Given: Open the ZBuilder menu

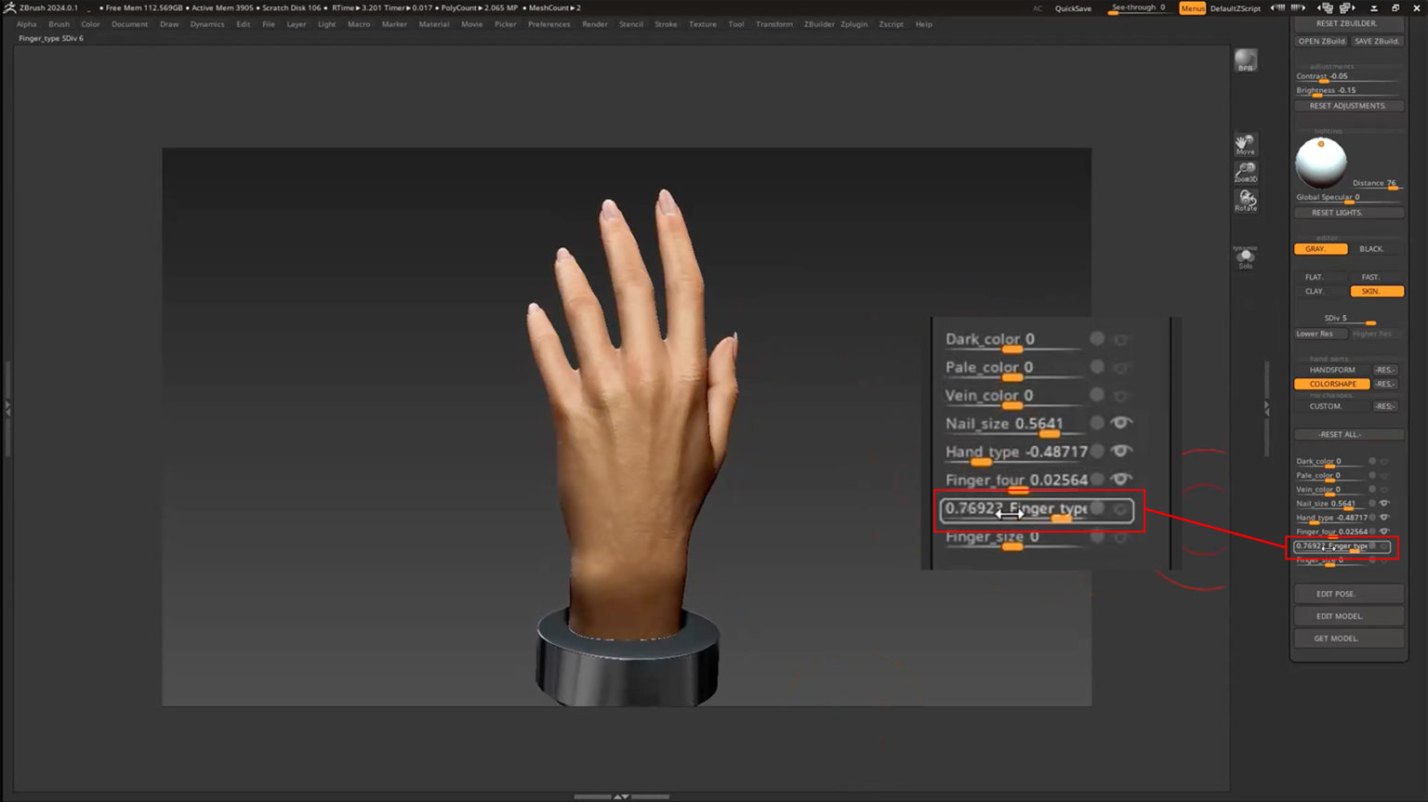Looking at the screenshot, I should click(819, 24).
